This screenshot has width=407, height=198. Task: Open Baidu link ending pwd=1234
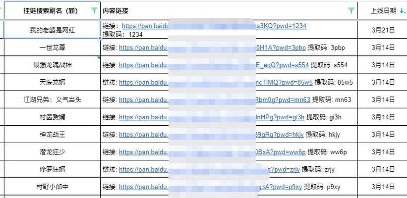pyautogui.click(x=214, y=26)
